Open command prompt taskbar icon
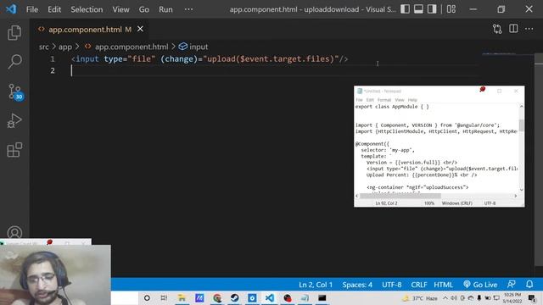Viewport: 543px width, 305px height. click(x=322, y=297)
